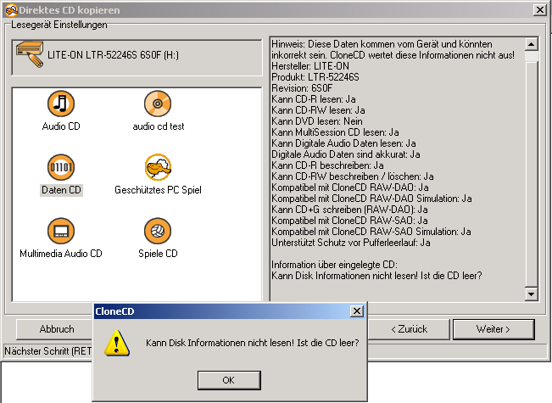This screenshot has height=403, width=552.
Task: Click the 'Audio CD' profile label
Action: click(61, 126)
